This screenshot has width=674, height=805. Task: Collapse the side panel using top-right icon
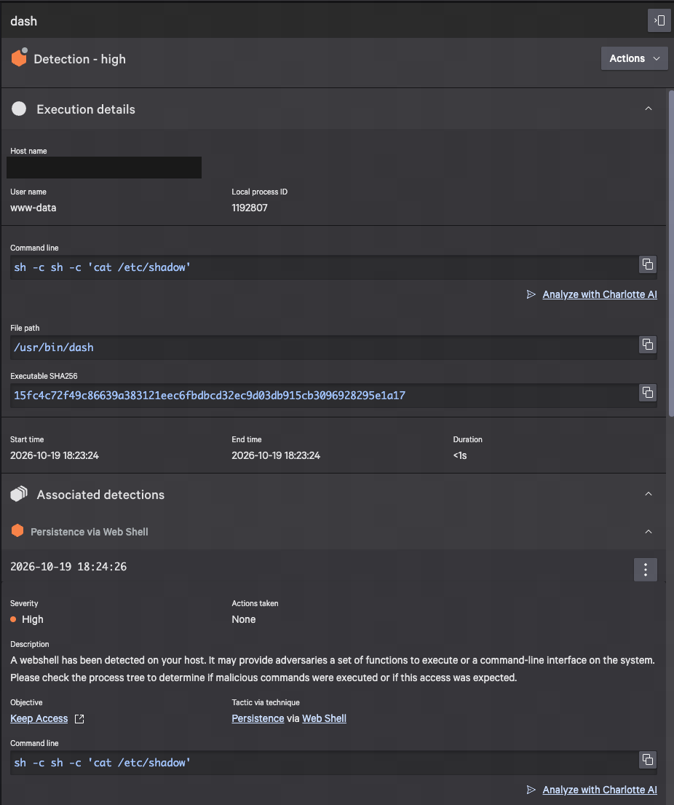coord(659,20)
